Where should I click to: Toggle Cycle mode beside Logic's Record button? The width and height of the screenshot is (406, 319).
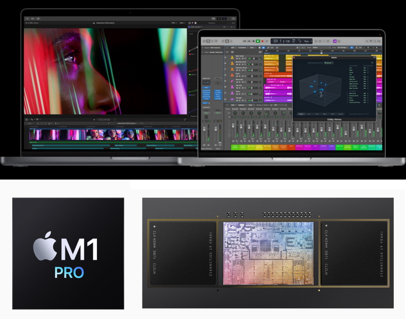[x=267, y=41]
